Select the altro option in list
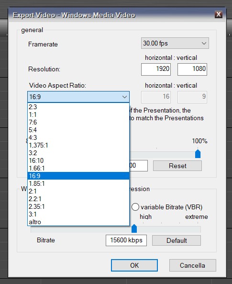This screenshot has width=232, height=284. (x=78, y=222)
